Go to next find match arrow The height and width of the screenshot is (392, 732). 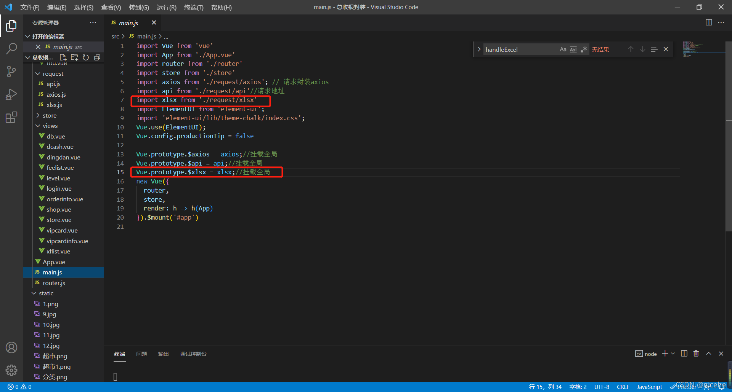[642, 49]
